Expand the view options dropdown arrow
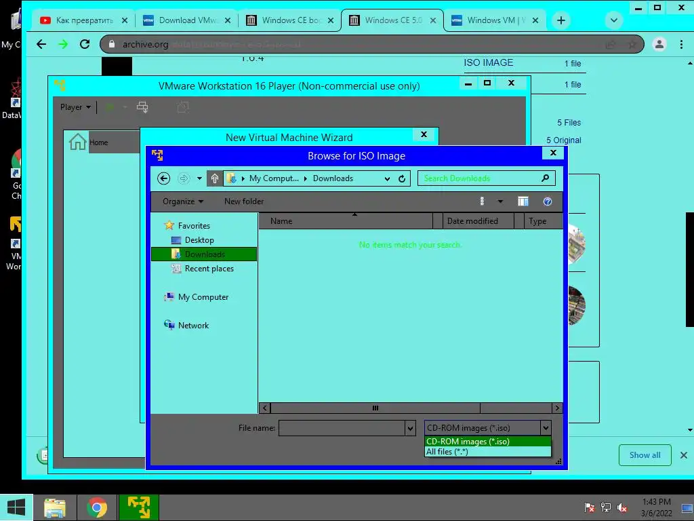The height and width of the screenshot is (521, 694). pyautogui.click(x=500, y=201)
